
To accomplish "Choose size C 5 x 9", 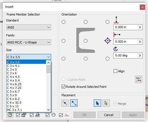I will tap(26, 95).
